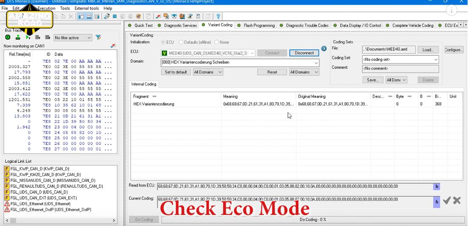Click the green play arrow in Bus Trace
Viewport: 468px width, 226px height.
point(28,37)
